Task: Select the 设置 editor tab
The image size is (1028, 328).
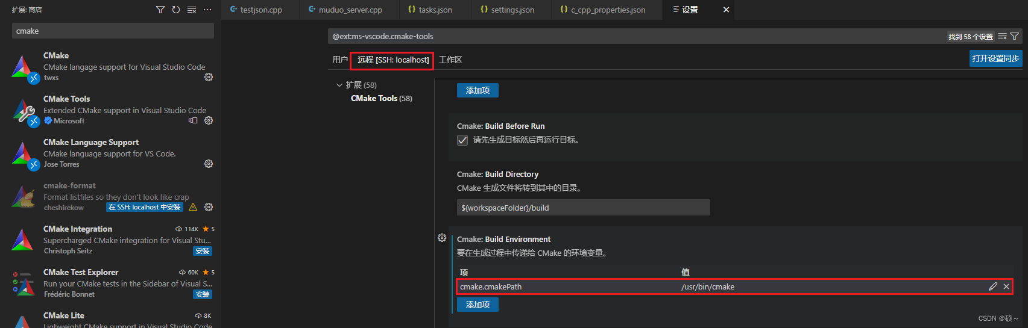Action: [690, 10]
